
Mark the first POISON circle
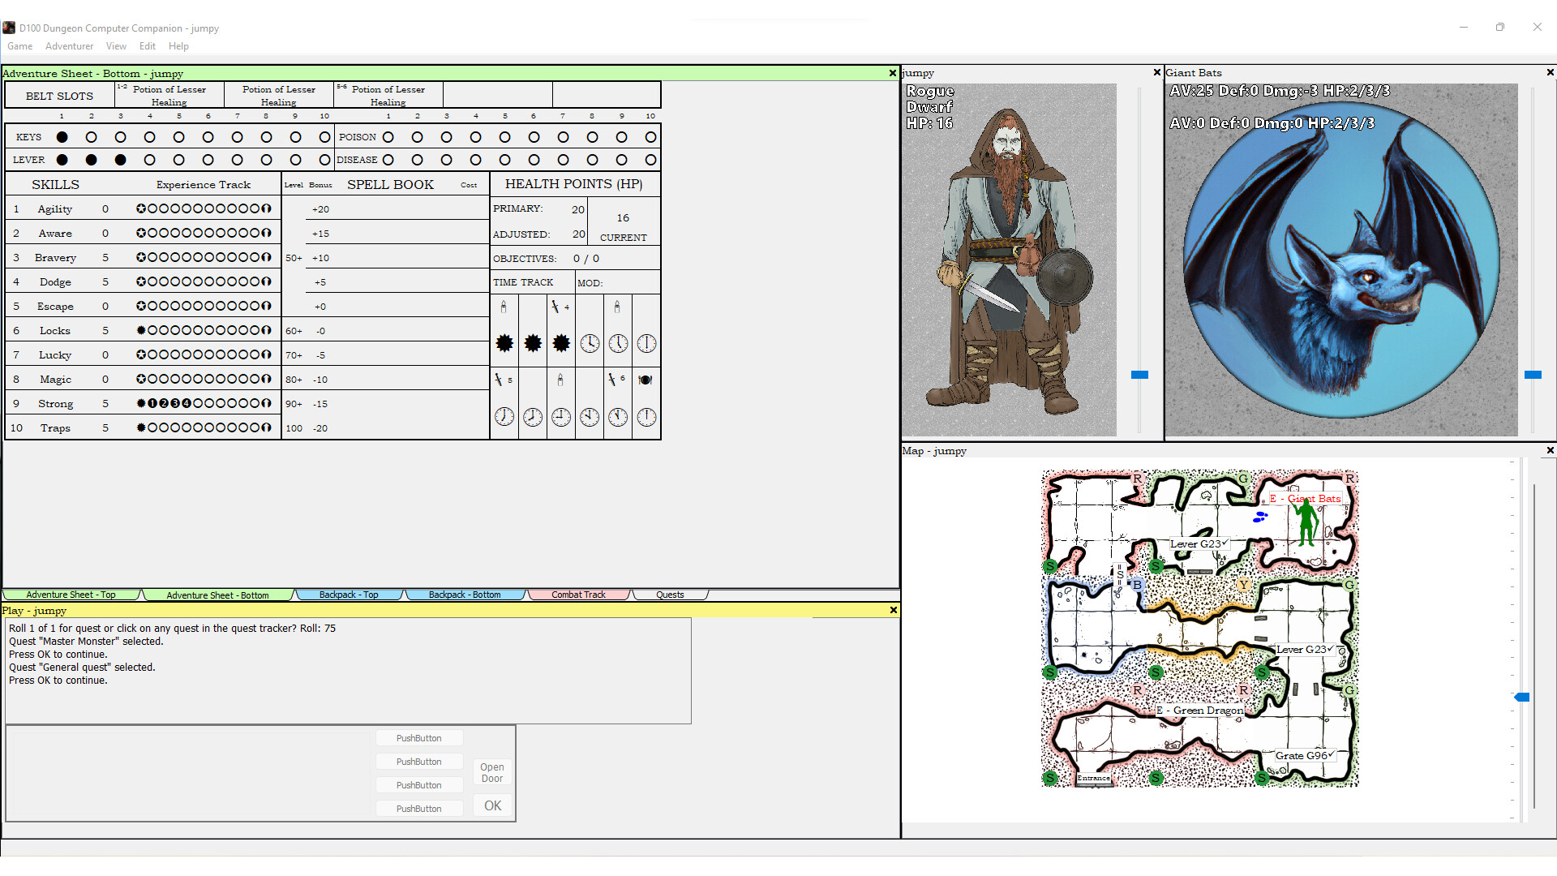coord(388,137)
